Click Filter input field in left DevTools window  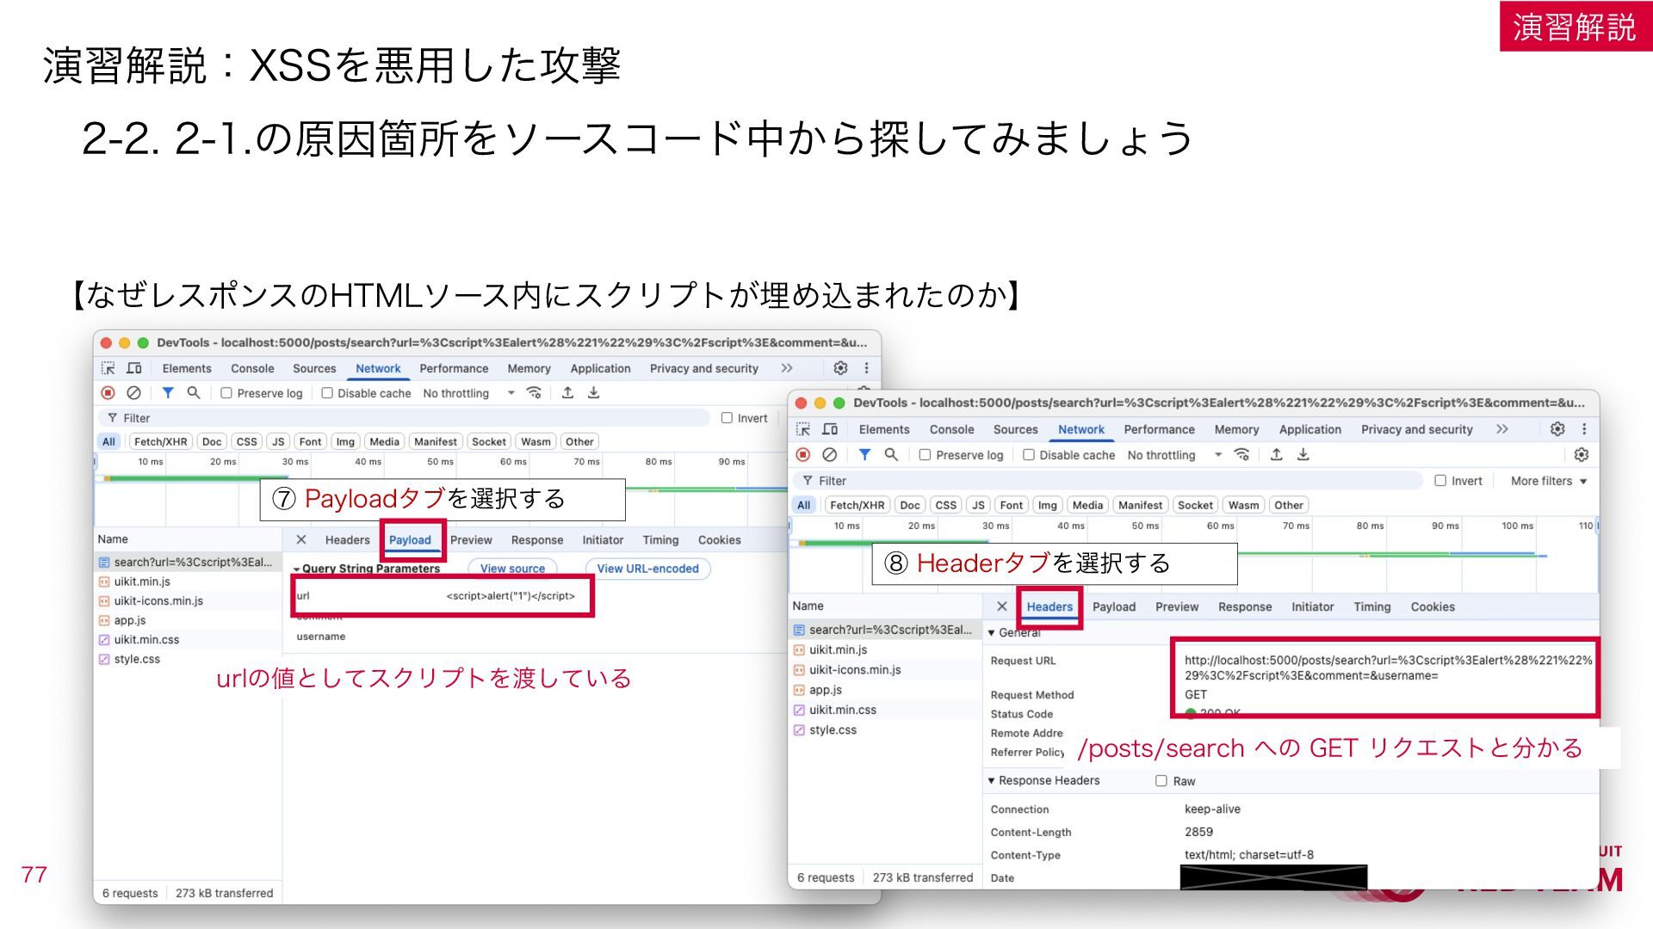pyautogui.click(x=405, y=418)
